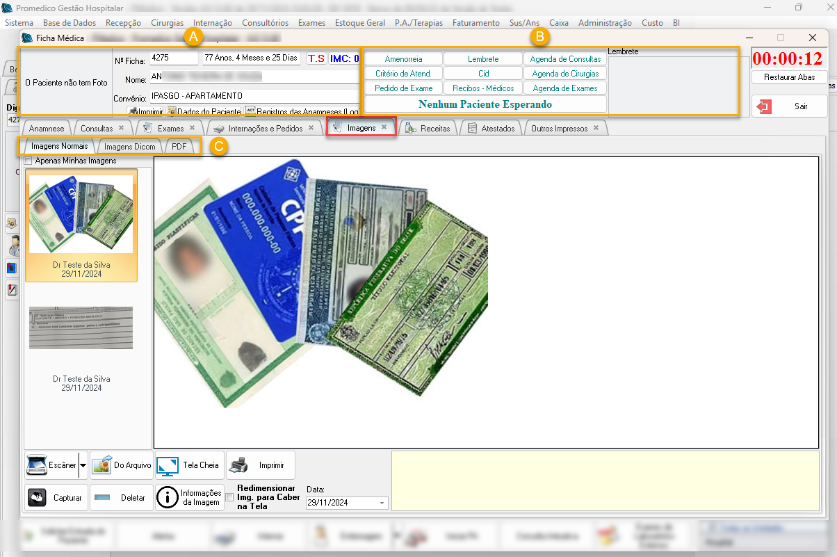Enable Apenas Minhas Imagens checkbox
This screenshot has width=837, height=557.
coord(29,161)
